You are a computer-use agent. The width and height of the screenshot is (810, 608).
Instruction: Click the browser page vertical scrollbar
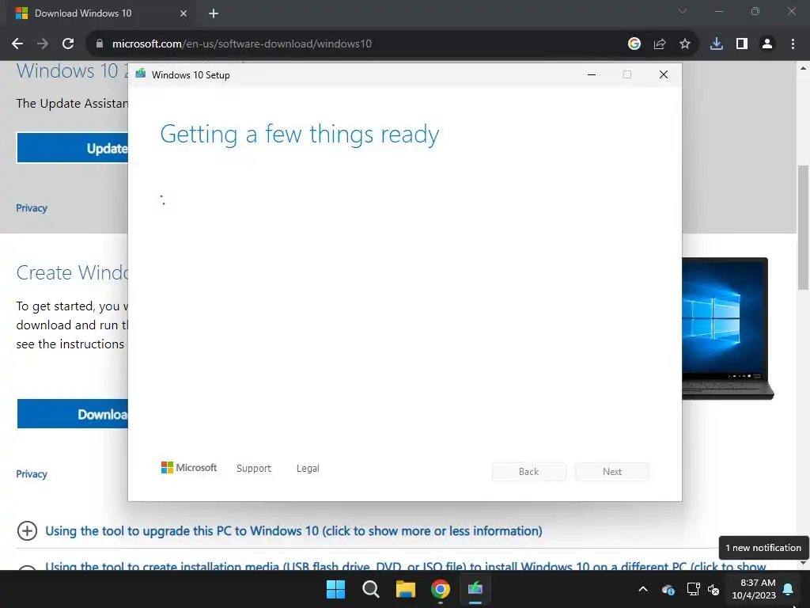coord(804,227)
